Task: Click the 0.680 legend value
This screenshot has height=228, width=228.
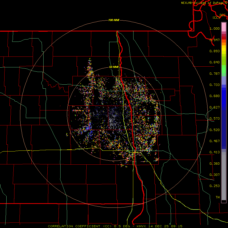Action: [x=215, y=96]
